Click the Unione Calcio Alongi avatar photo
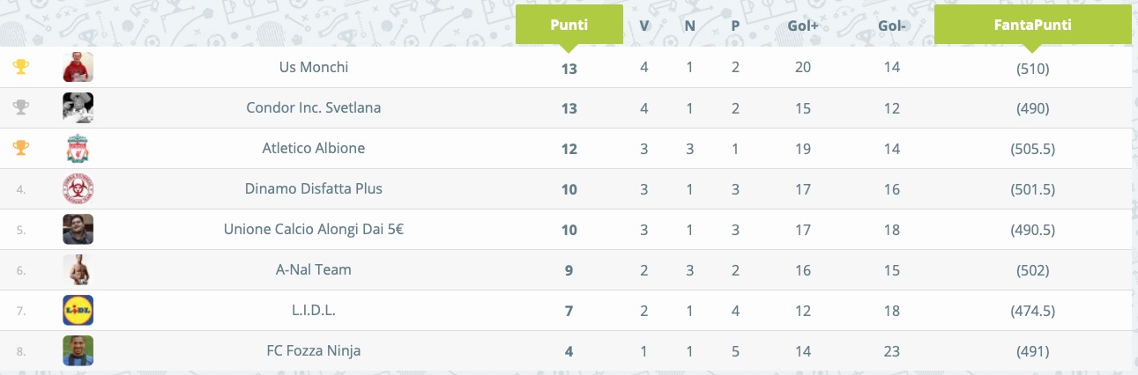The width and height of the screenshot is (1138, 375). 78,229
